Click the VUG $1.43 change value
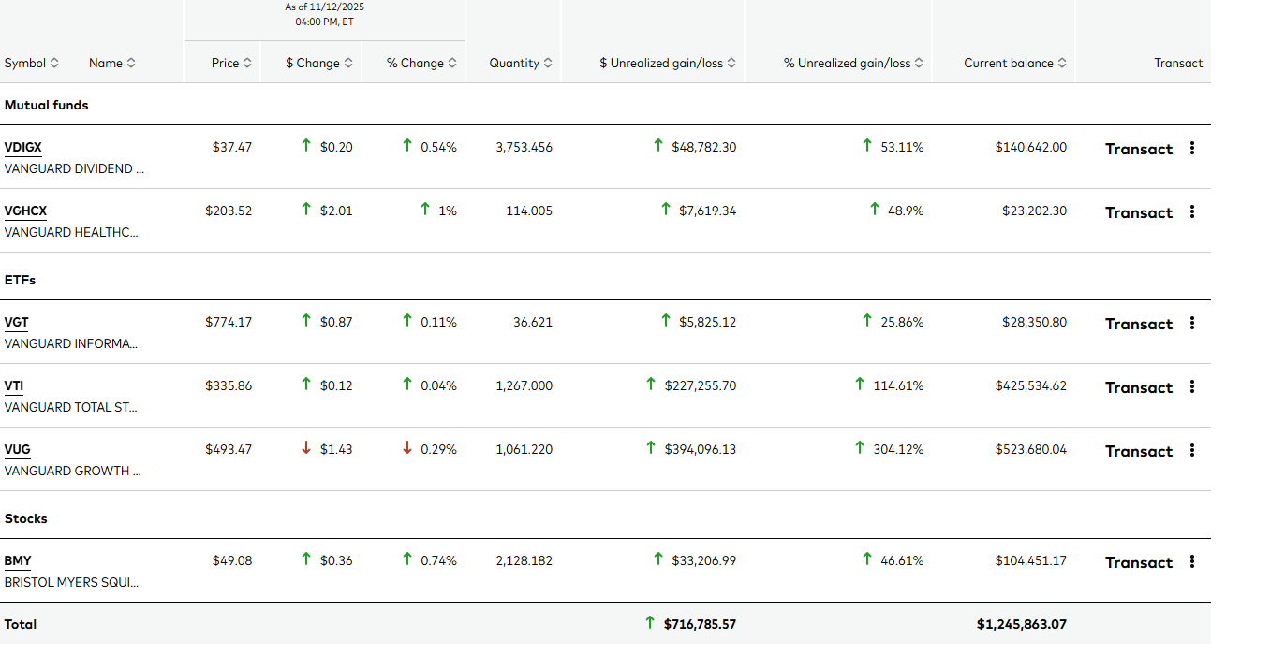1270x668 pixels. pos(336,449)
